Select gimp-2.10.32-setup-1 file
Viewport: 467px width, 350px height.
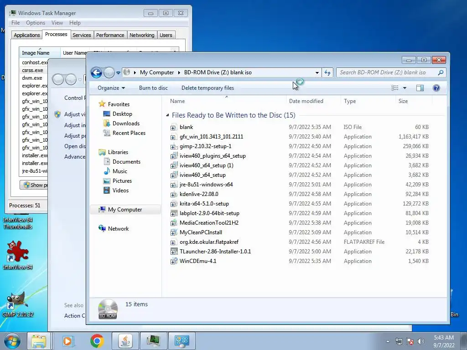(x=205, y=146)
